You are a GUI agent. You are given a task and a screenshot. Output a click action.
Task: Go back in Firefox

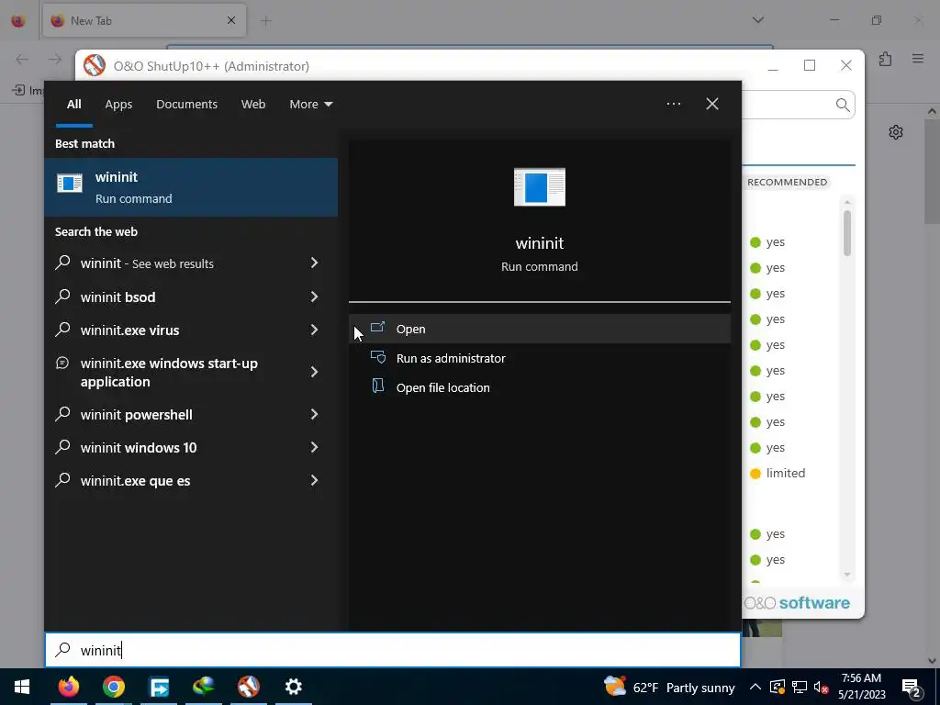(x=22, y=59)
